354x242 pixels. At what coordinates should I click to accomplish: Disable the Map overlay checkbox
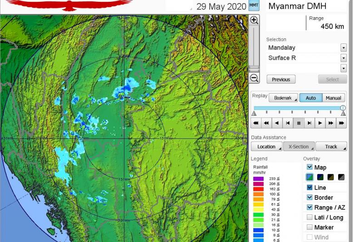pyautogui.click(x=310, y=167)
